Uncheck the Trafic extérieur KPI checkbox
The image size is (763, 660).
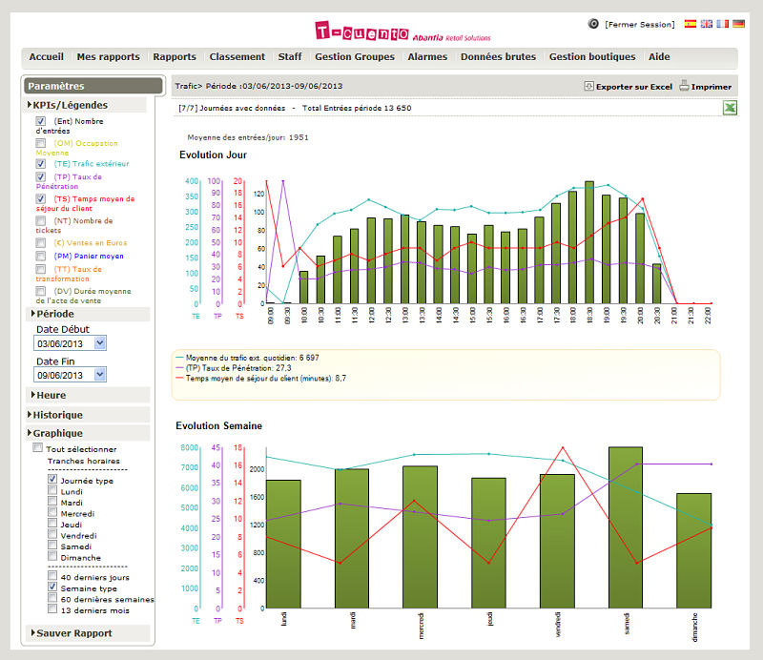pos(41,164)
